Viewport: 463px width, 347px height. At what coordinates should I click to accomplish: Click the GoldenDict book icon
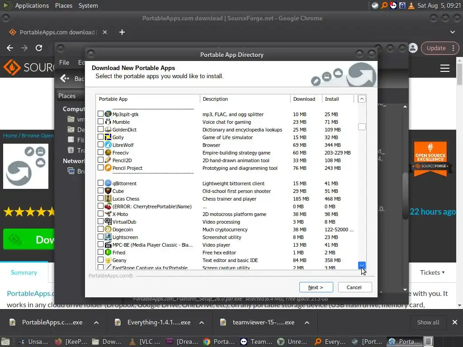(108, 129)
